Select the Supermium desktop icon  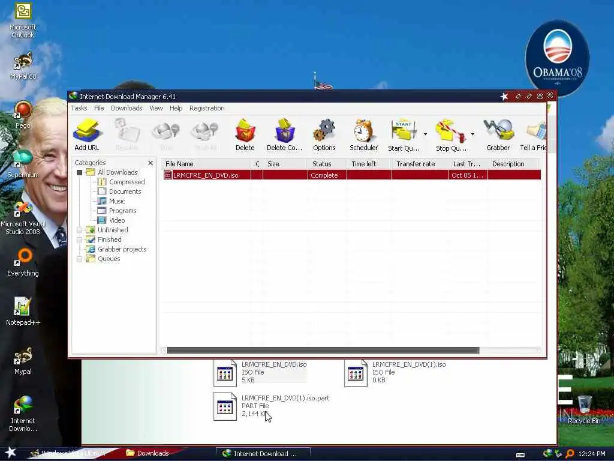tap(23, 164)
